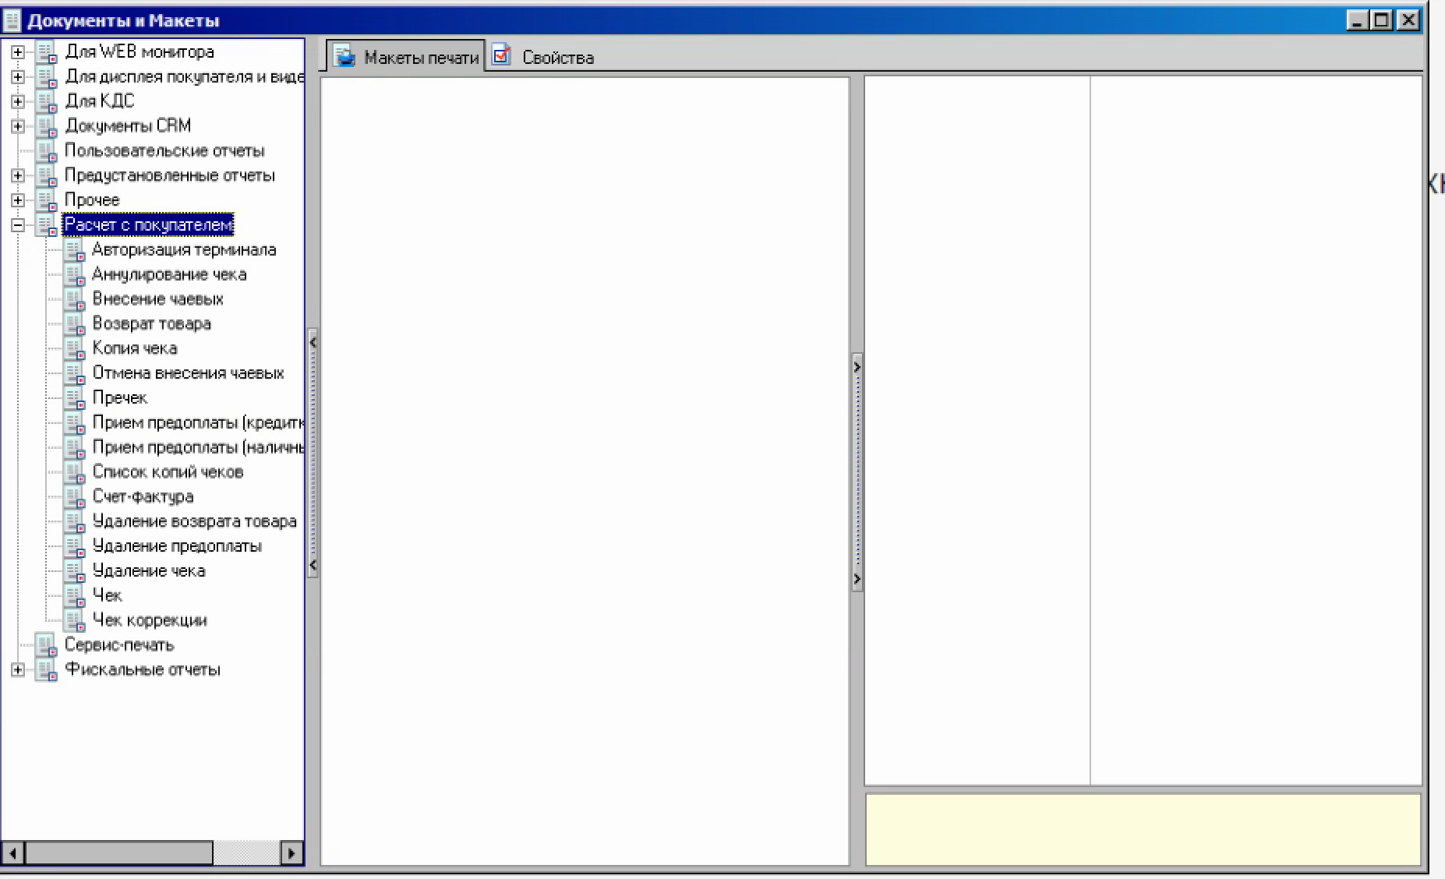Click the yellow description field at bottom right
The height and width of the screenshot is (879, 1445).
(1143, 829)
